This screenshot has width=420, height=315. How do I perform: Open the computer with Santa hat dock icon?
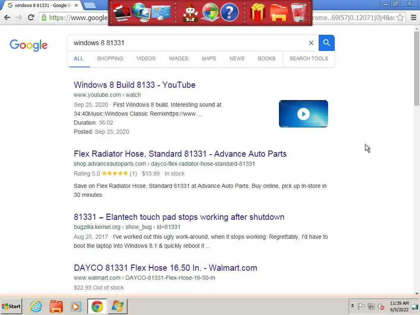point(122,12)
